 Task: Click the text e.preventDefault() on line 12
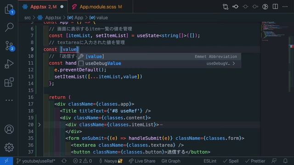(x=80, y=70)
